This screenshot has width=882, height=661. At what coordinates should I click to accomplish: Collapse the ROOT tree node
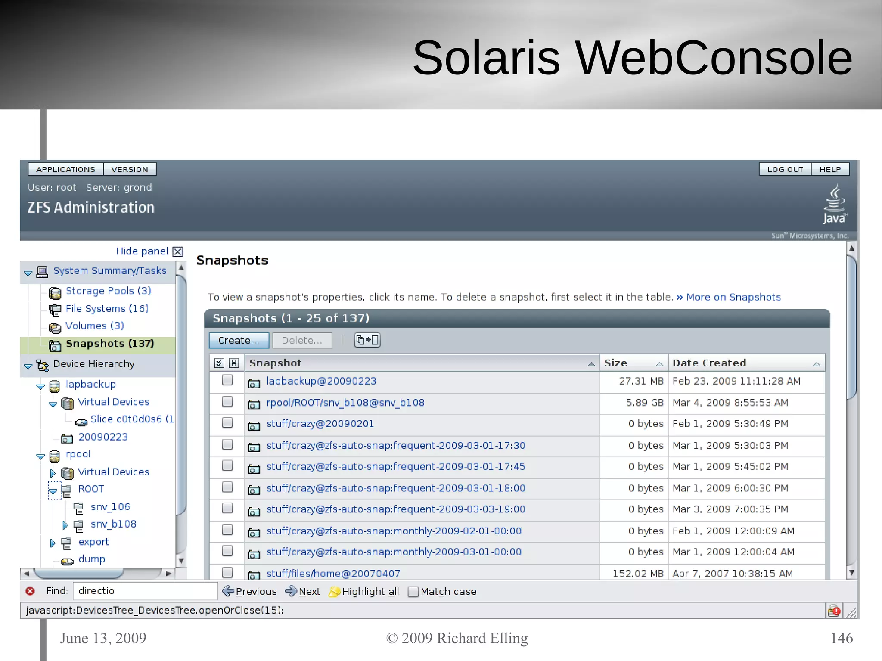53,491
